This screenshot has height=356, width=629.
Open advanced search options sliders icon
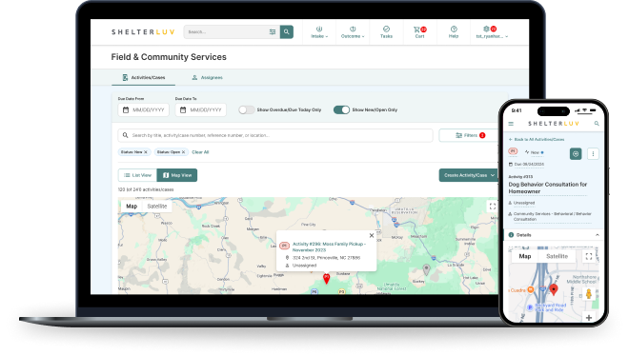(x=273, y=31)
